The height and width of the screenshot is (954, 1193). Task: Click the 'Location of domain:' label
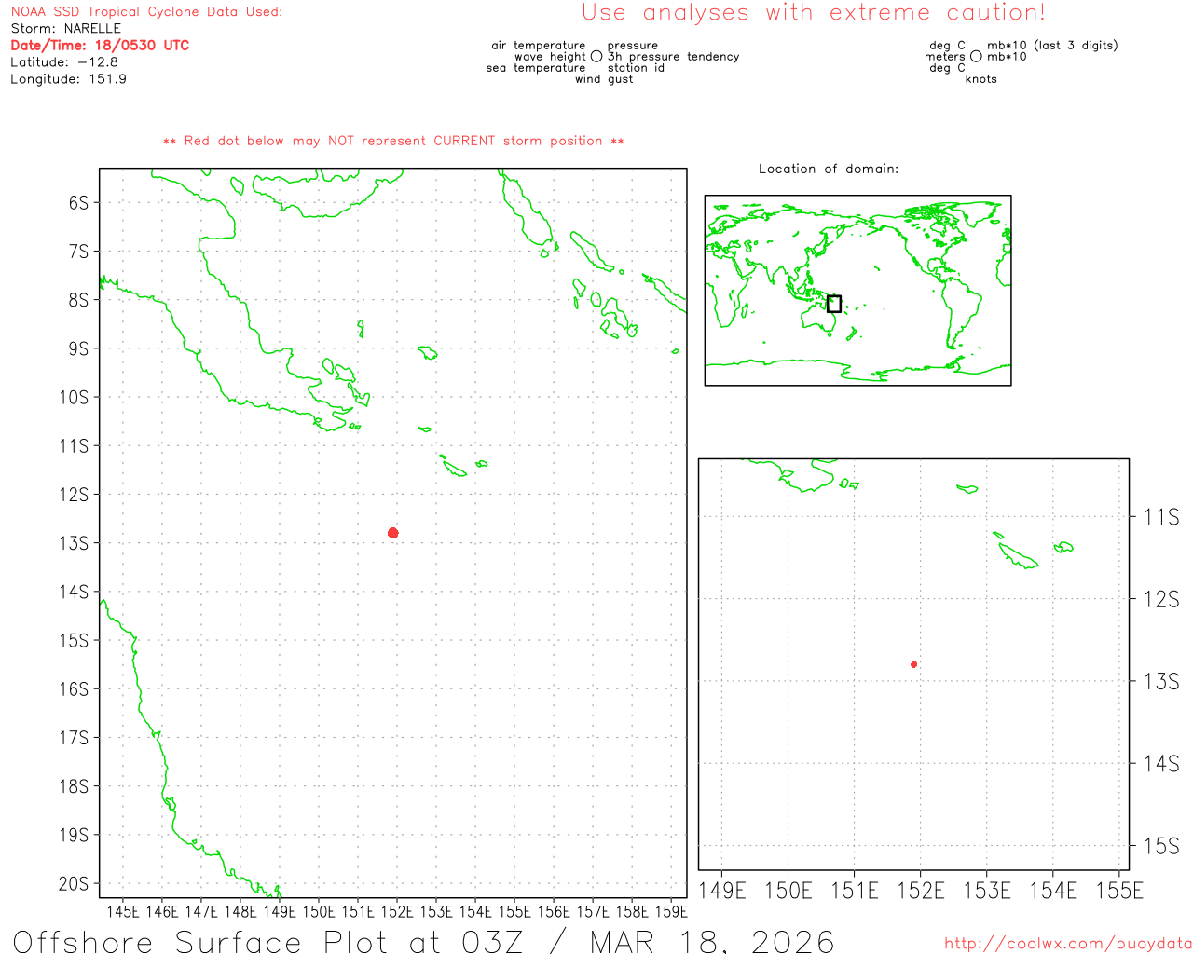(828, 169)
